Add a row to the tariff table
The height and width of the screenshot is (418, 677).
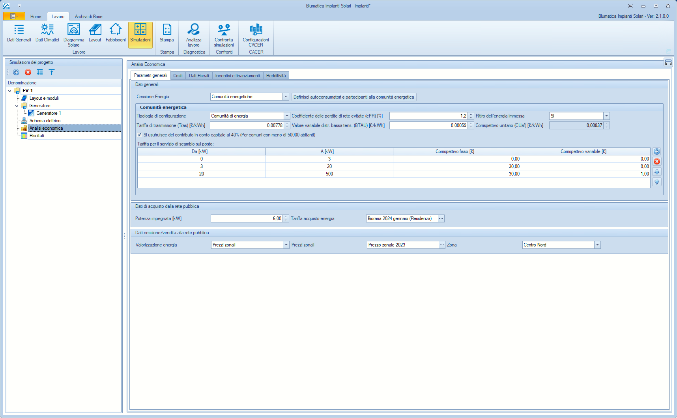(x=657, y=152)
